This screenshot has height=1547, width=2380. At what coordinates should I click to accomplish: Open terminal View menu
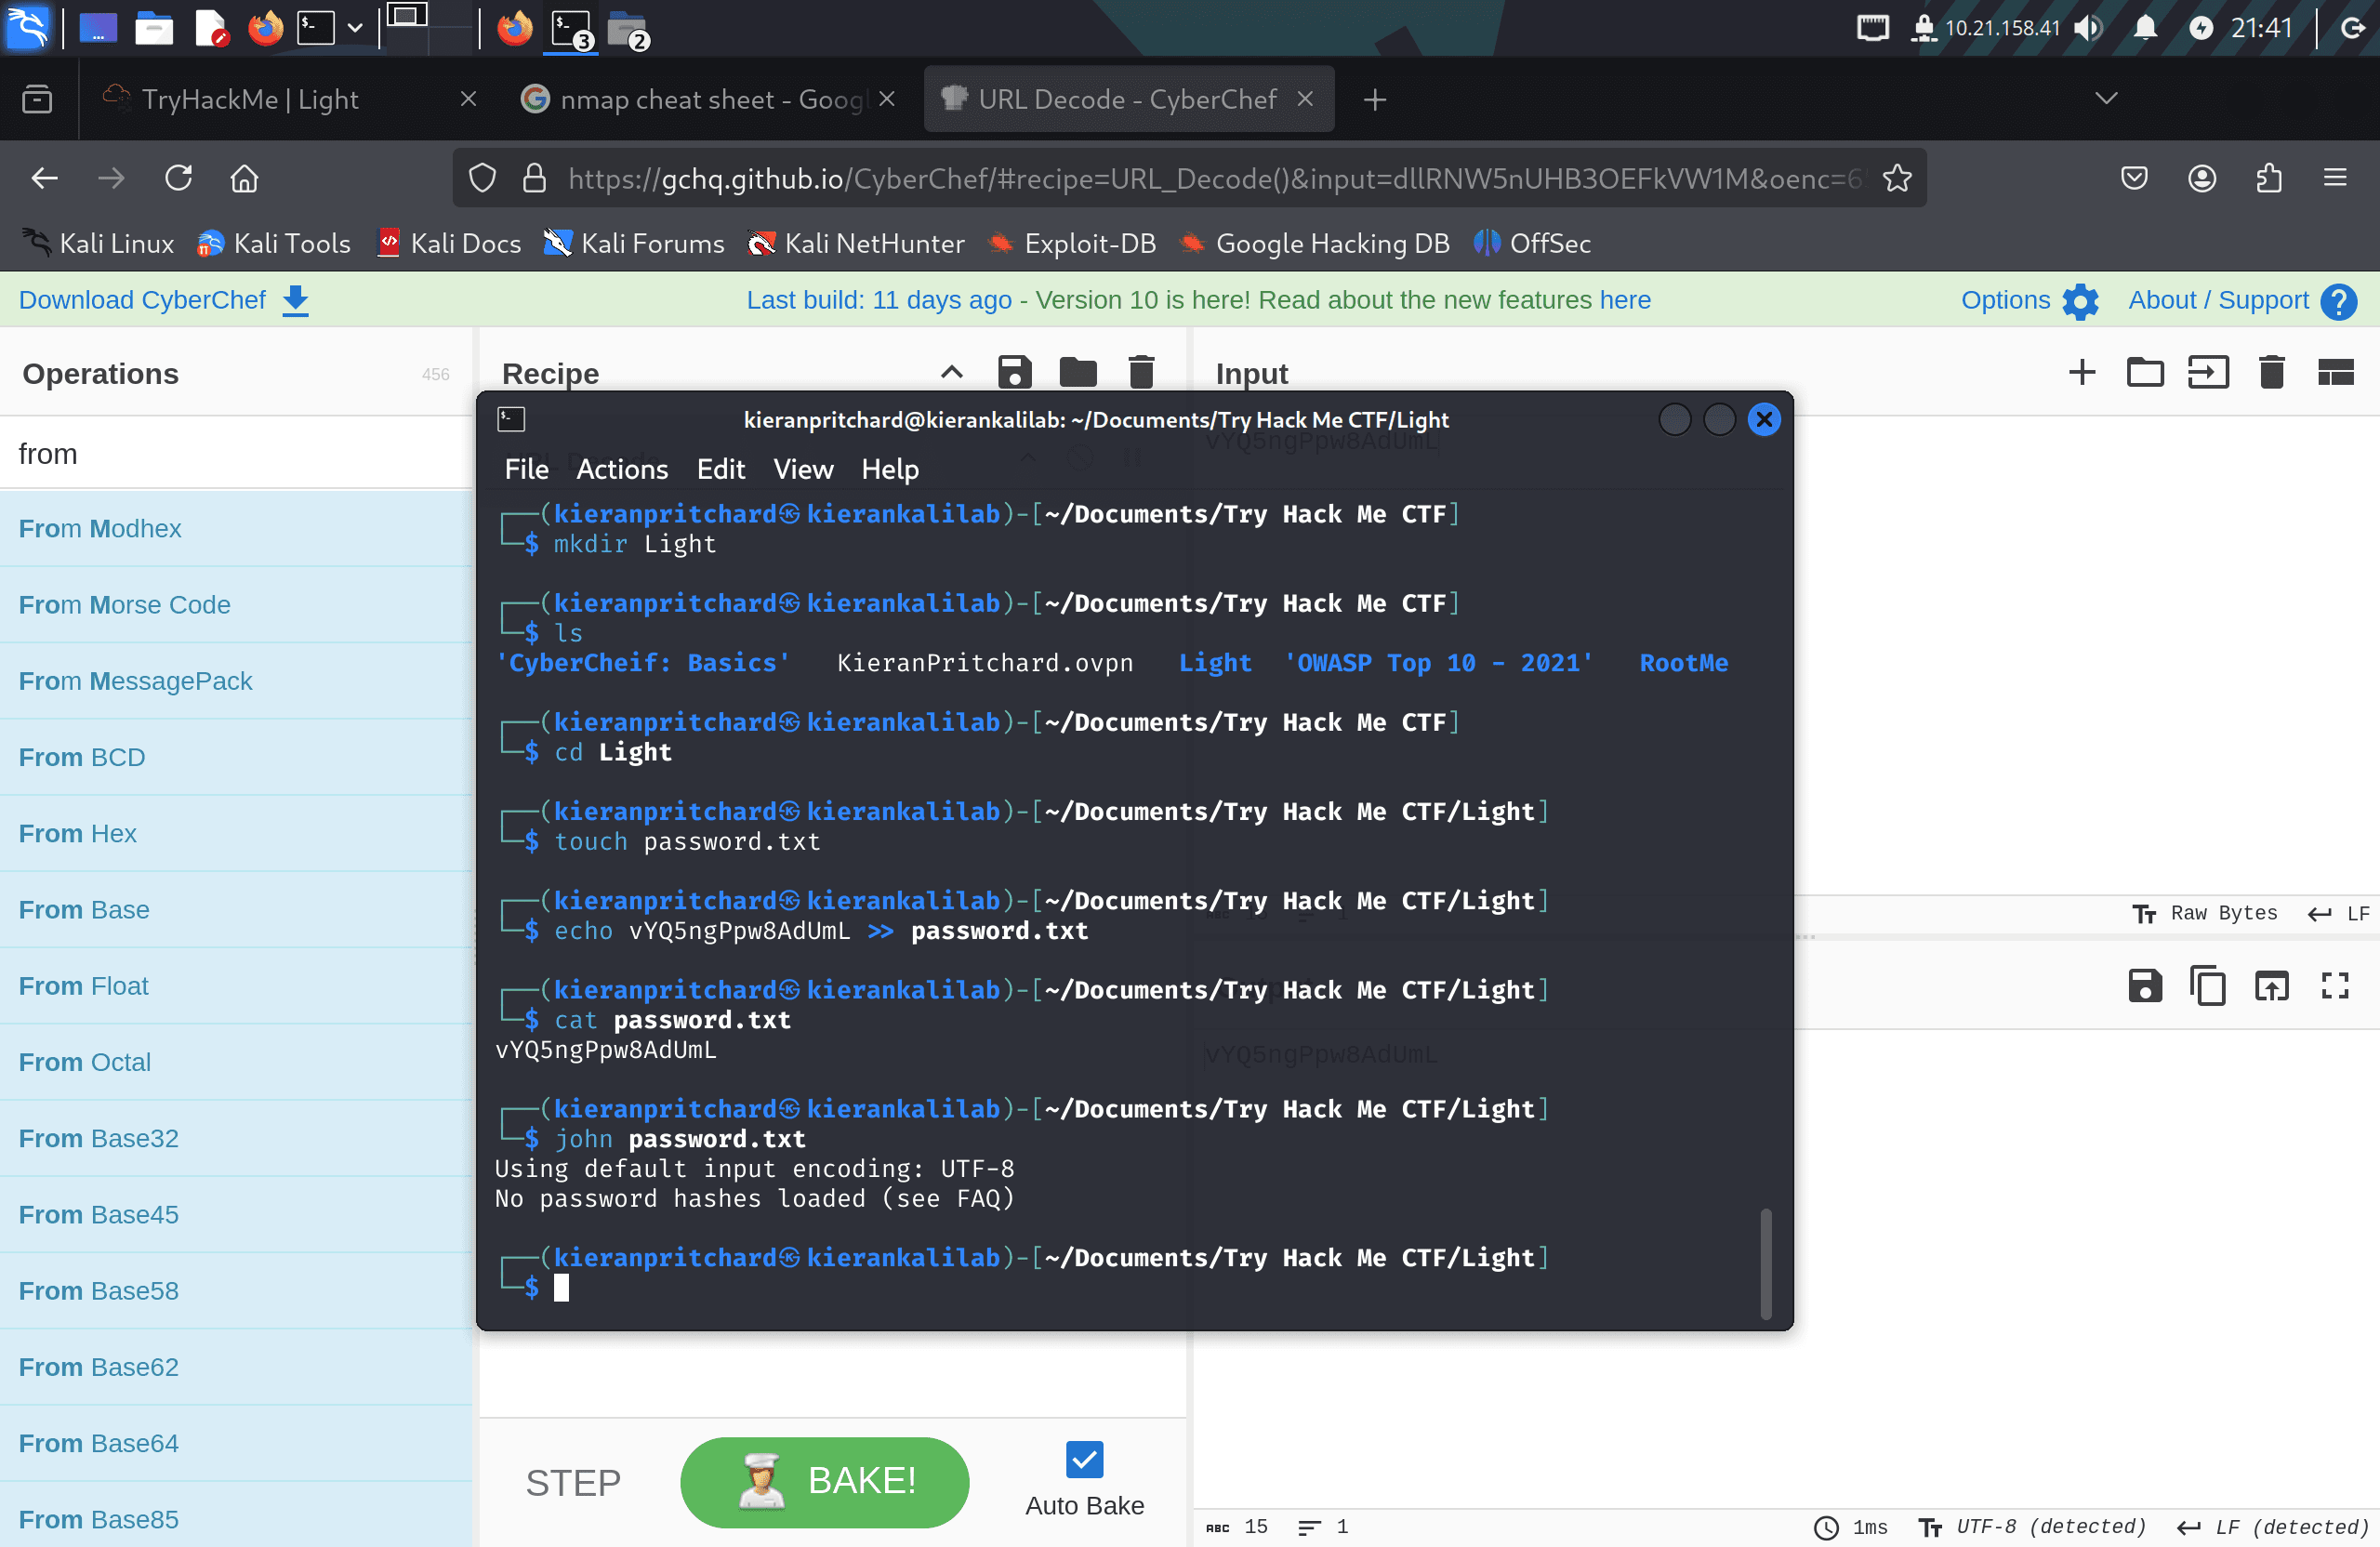point(803,469)
